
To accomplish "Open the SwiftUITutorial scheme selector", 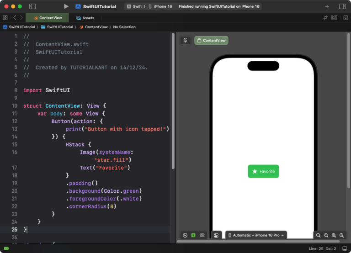I will coord(136,6).
